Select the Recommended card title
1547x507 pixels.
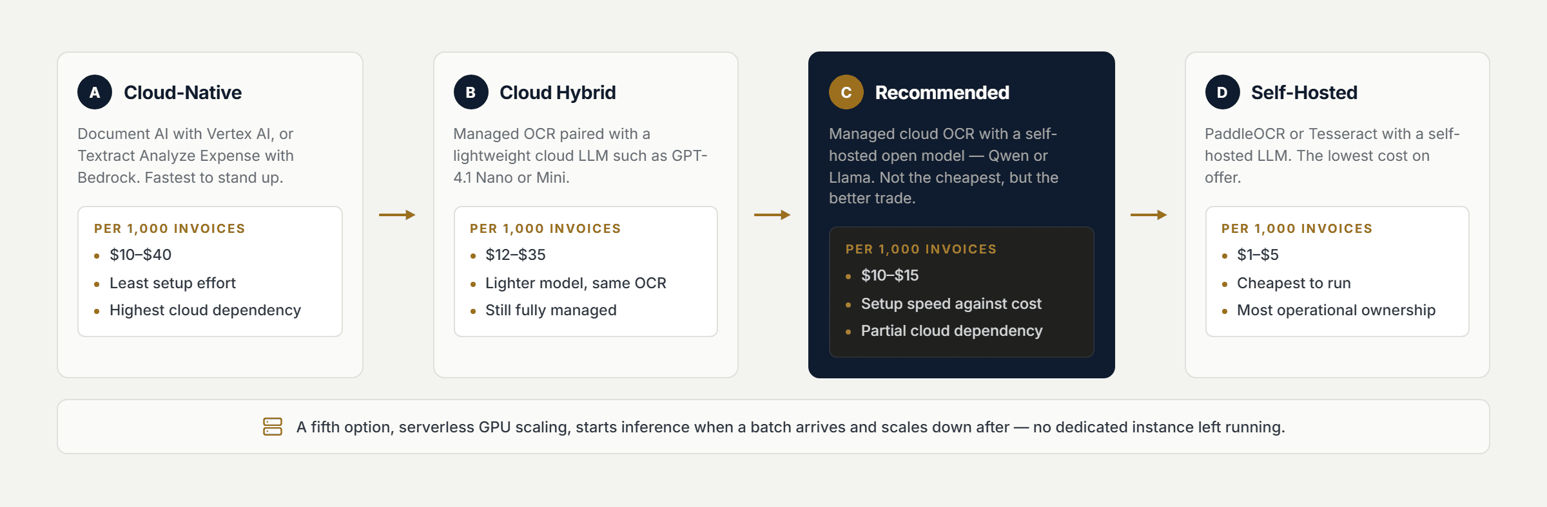[942, 93]
